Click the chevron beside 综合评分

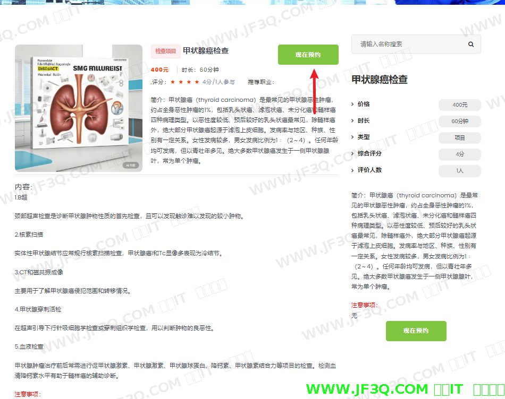[352, 153]
